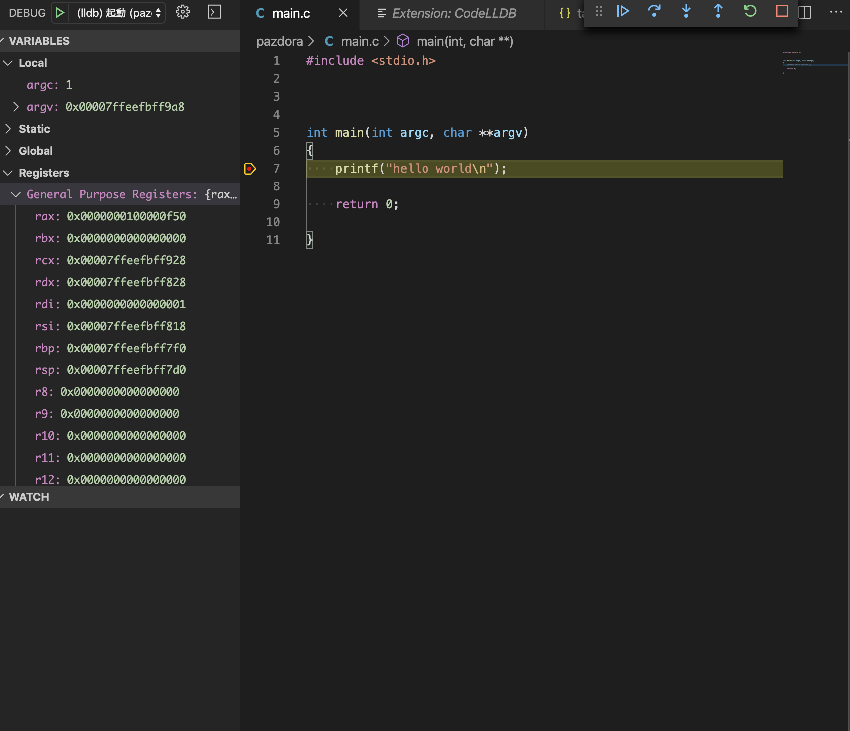Expand the Global scope
850x731 pixels.
(x=120, y=151)
